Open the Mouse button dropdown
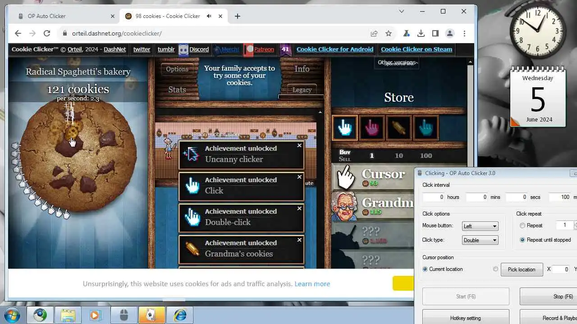 pyautogui.click(x=480, y=226)
